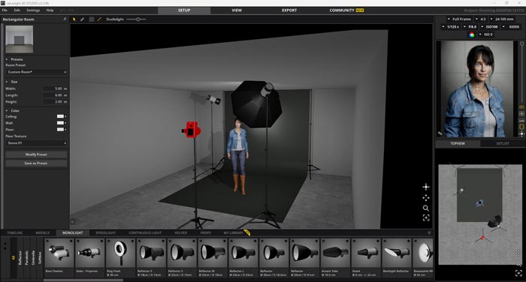Open the 24-105 mm lens dropdown
Screen dimensions: 526x282
pos(502,19)
